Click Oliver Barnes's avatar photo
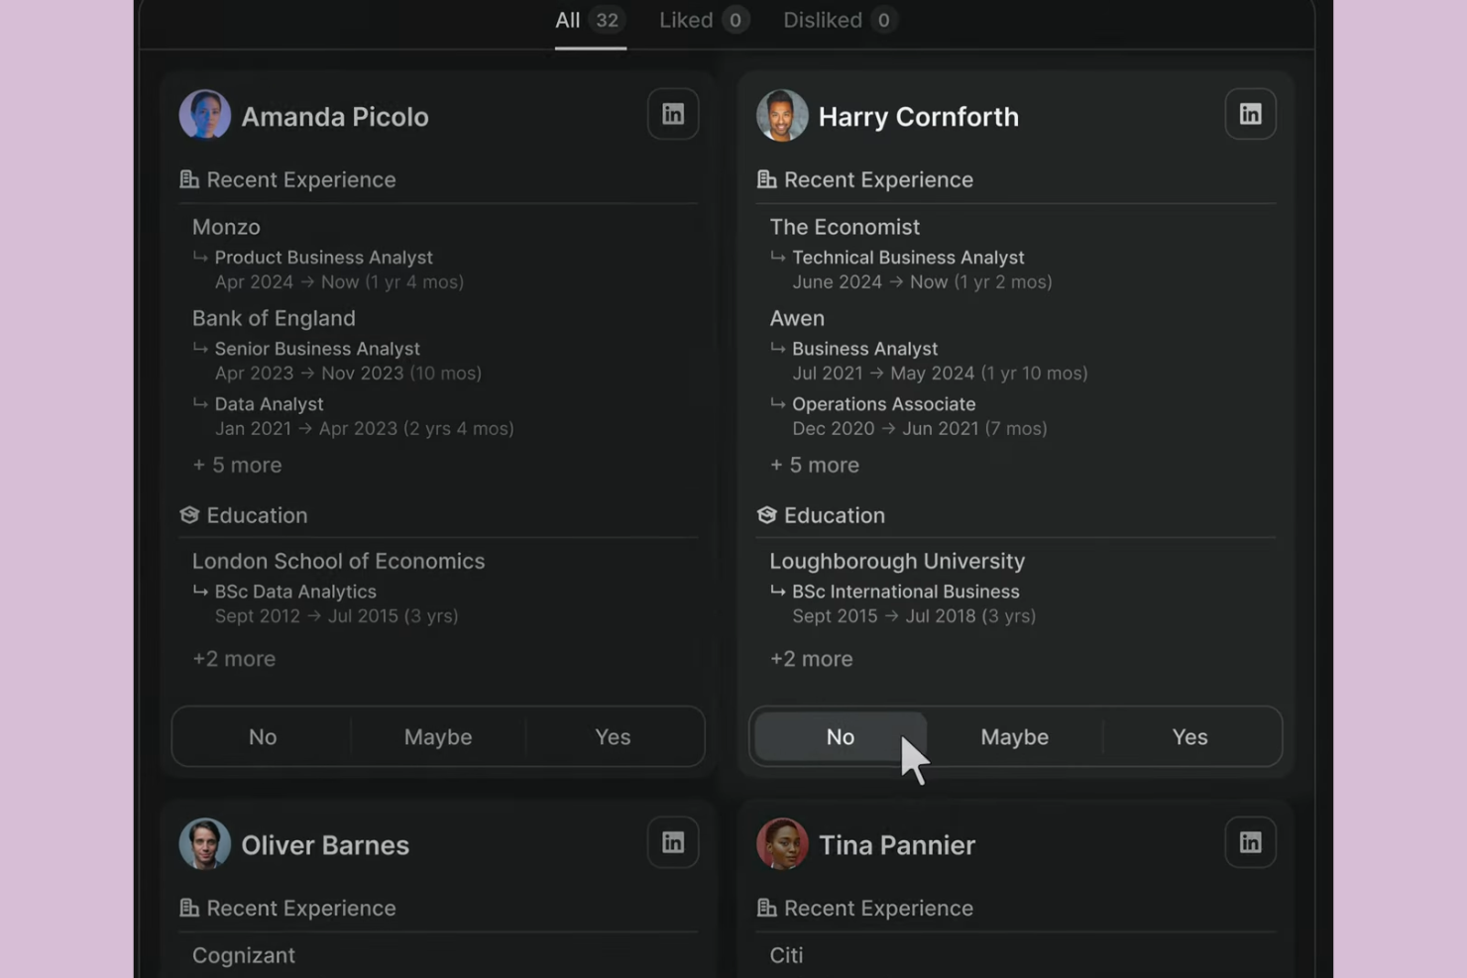 pyautogui.click(x=205, y=843)
